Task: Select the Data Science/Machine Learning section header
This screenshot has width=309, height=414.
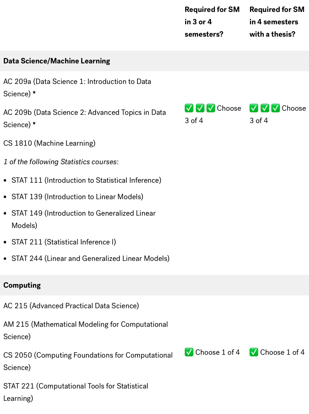Action: click(x=154, y=61)
